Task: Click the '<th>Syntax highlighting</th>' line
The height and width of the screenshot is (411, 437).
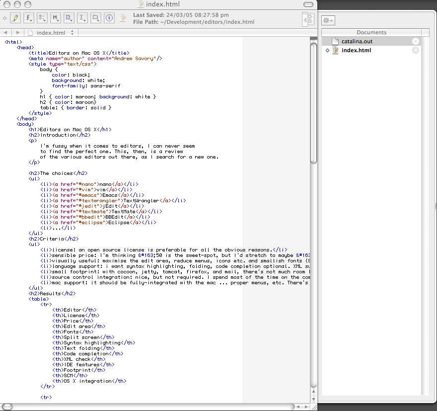Action: [94, 343]
